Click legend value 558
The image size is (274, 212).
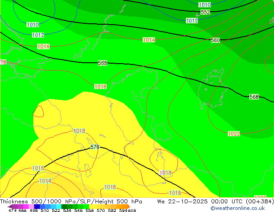point(89,210)
